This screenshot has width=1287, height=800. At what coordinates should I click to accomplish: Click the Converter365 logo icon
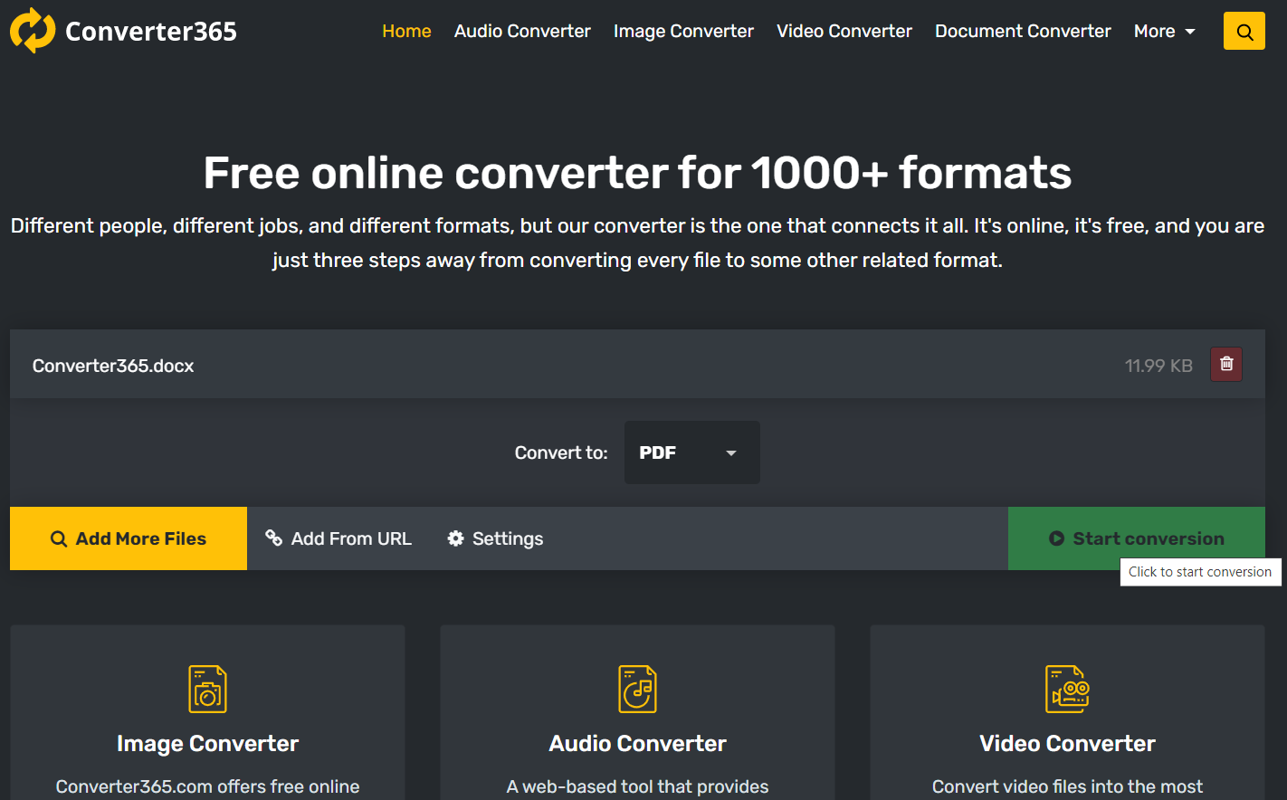point(33,31)
